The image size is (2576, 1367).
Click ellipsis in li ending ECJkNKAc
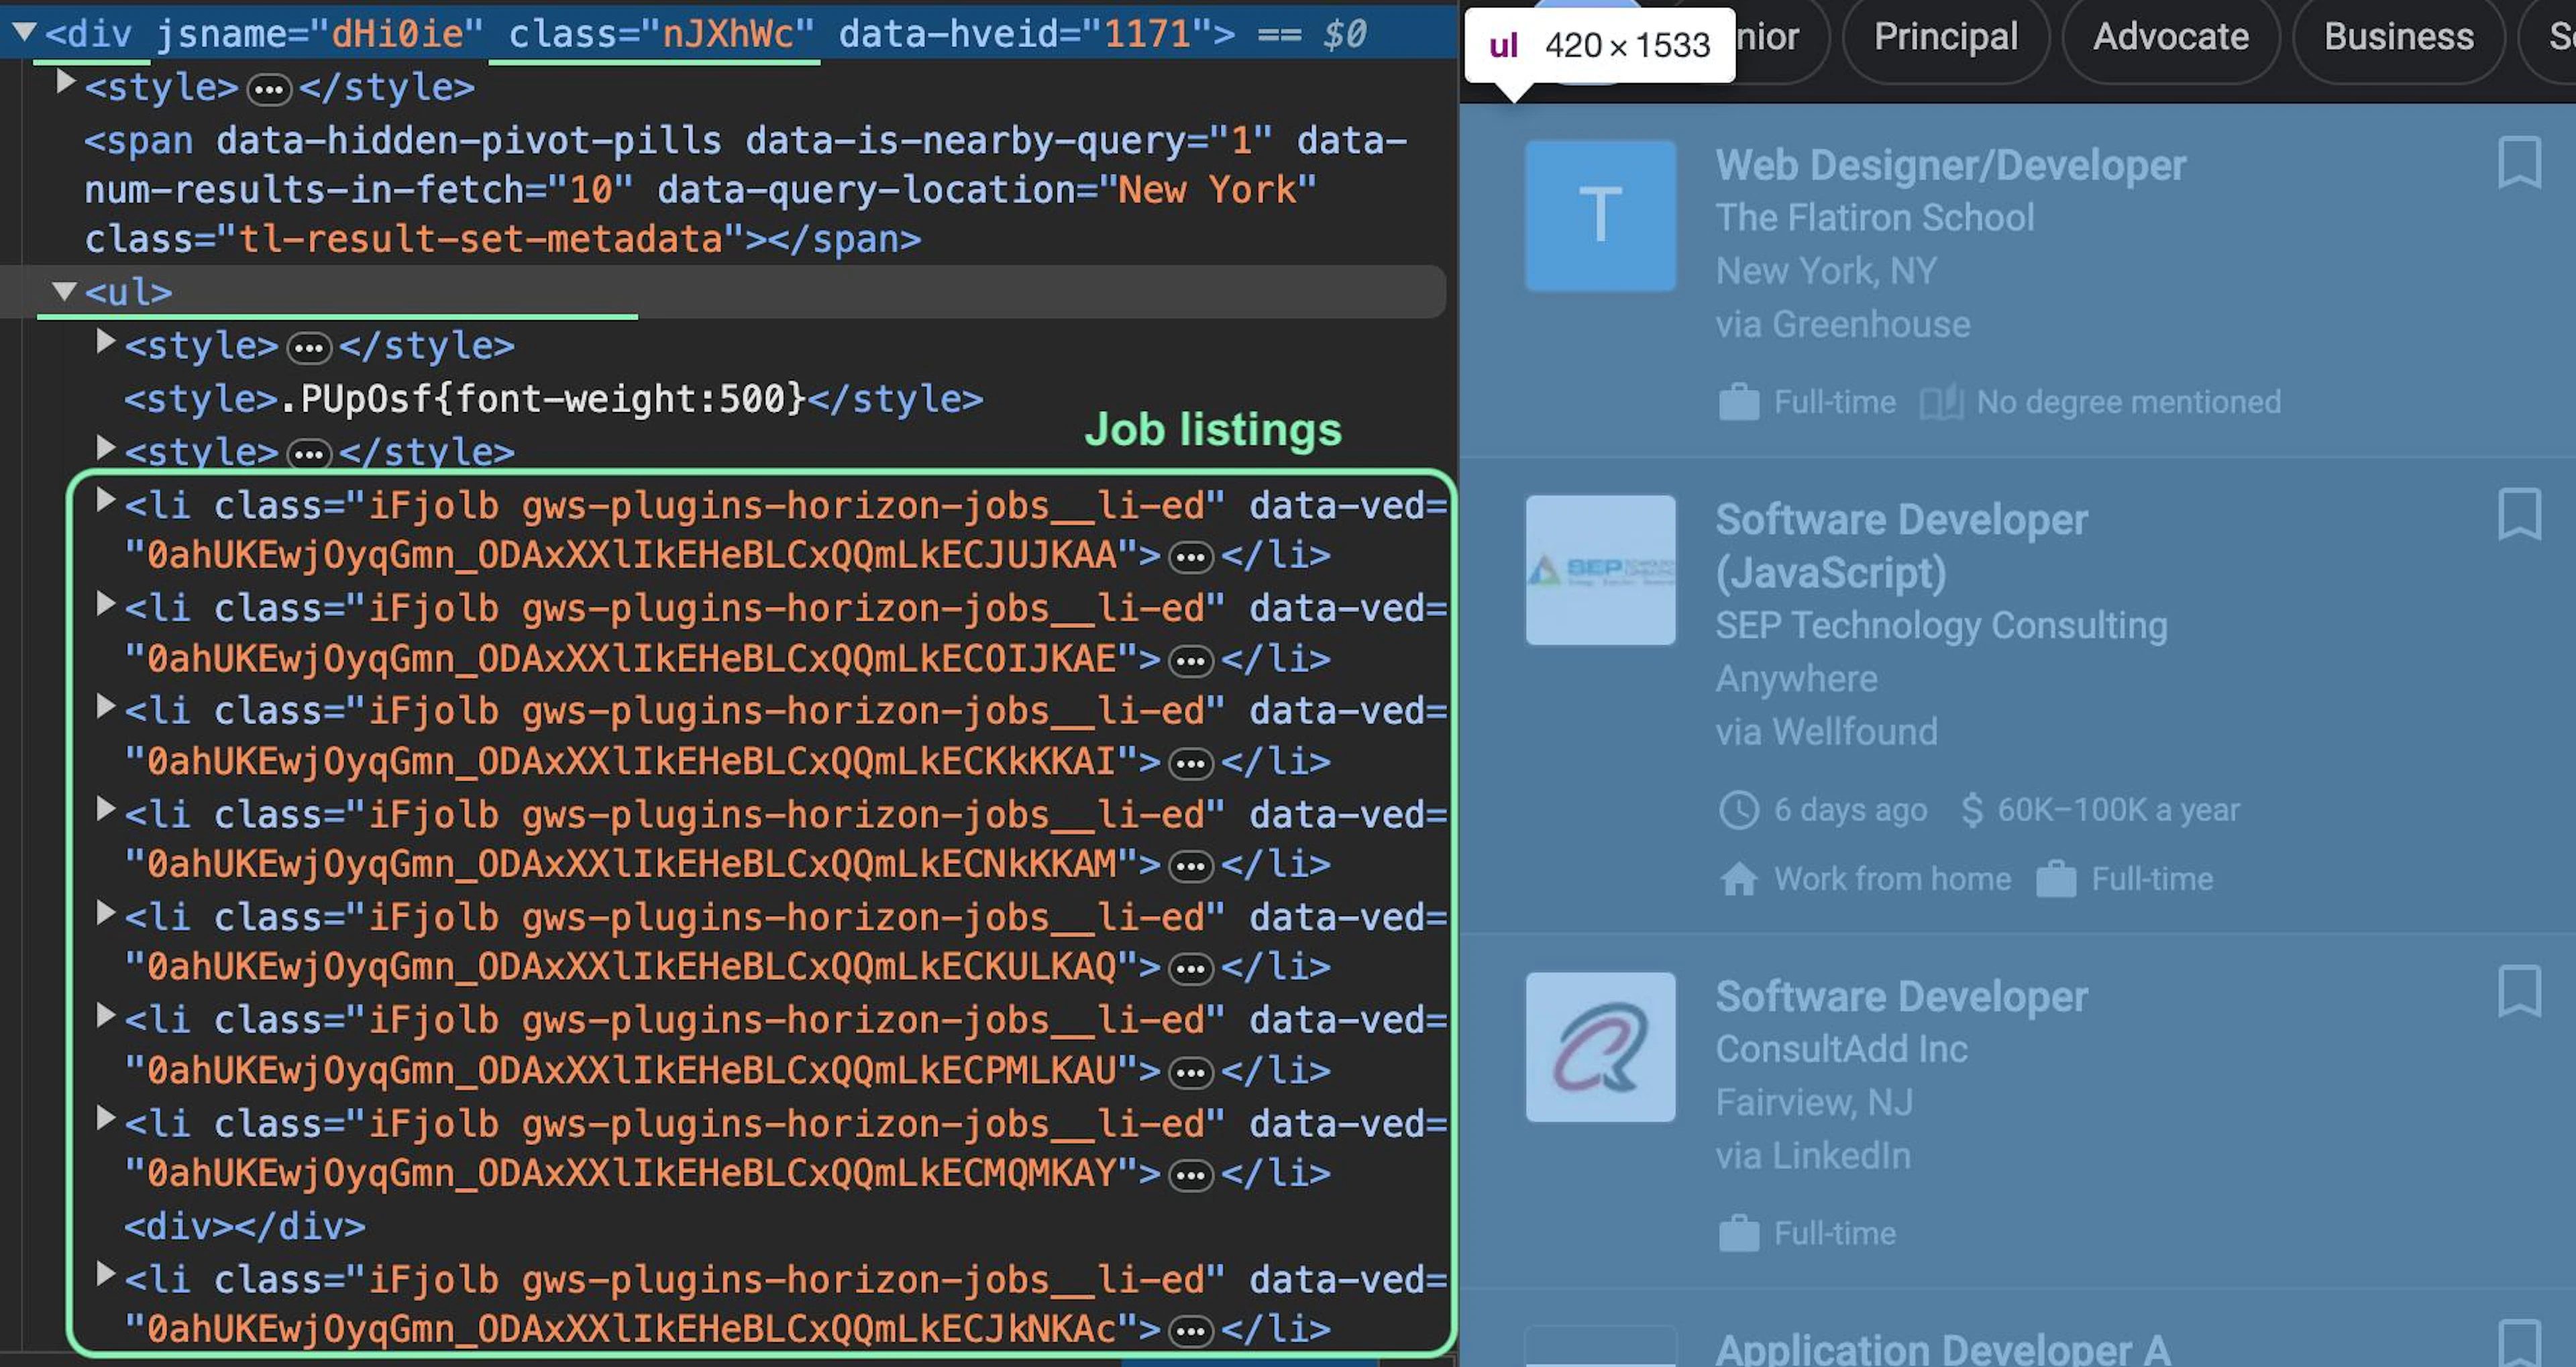click(x=1191, y=1332)
